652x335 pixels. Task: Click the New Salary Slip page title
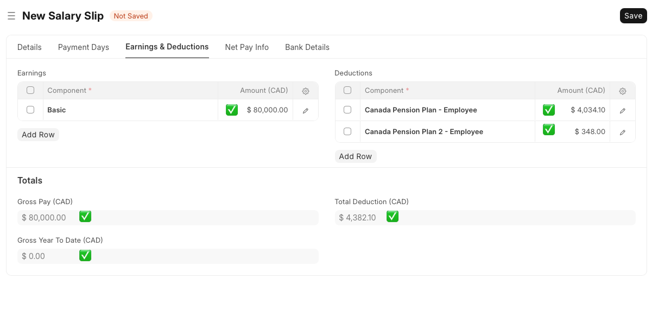(x=63, y=16)
